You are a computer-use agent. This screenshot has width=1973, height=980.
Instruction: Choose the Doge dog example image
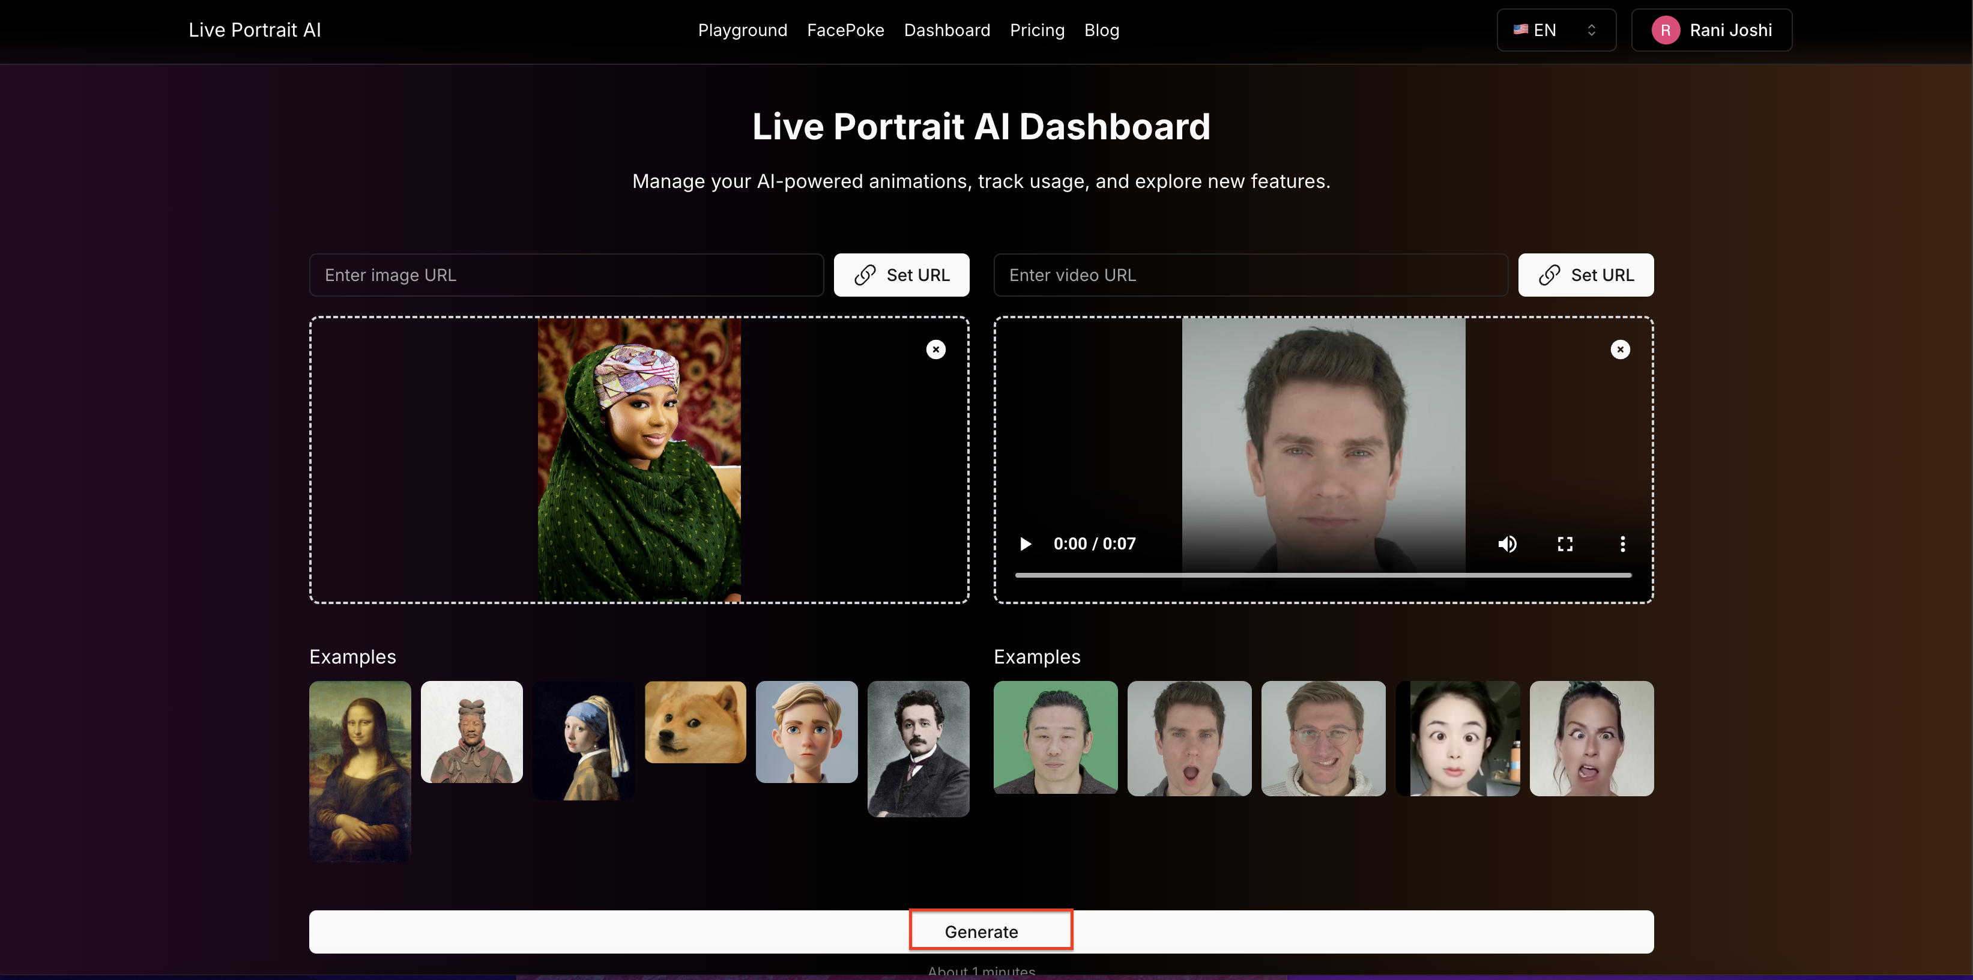pos(695,722)
